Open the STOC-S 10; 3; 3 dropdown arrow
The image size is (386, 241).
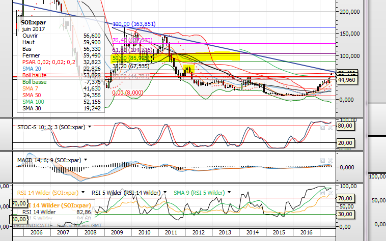click(90, 127)
